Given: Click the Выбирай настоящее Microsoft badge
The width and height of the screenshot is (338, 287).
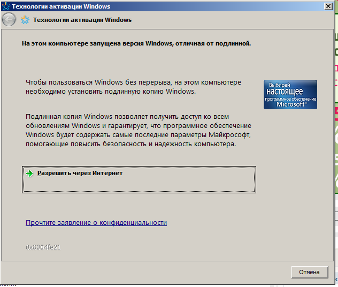Looking at the screenshot, I should (290, 95).
